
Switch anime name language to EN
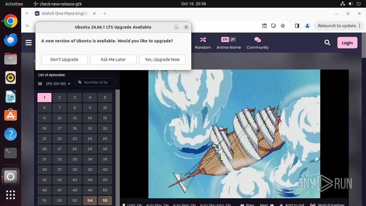coord(225,39)
